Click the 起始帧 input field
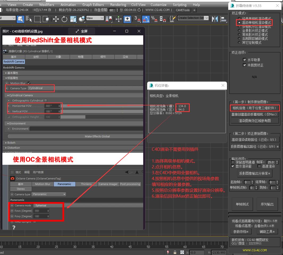 coord(247,182)
